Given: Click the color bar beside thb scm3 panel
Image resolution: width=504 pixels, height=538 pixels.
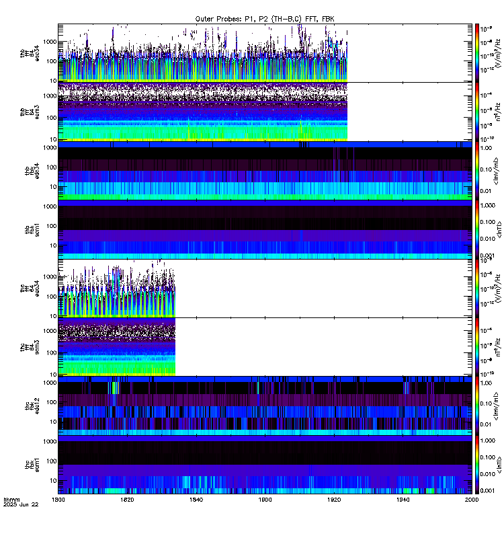Looking at the screenshot, I should 476,112.
